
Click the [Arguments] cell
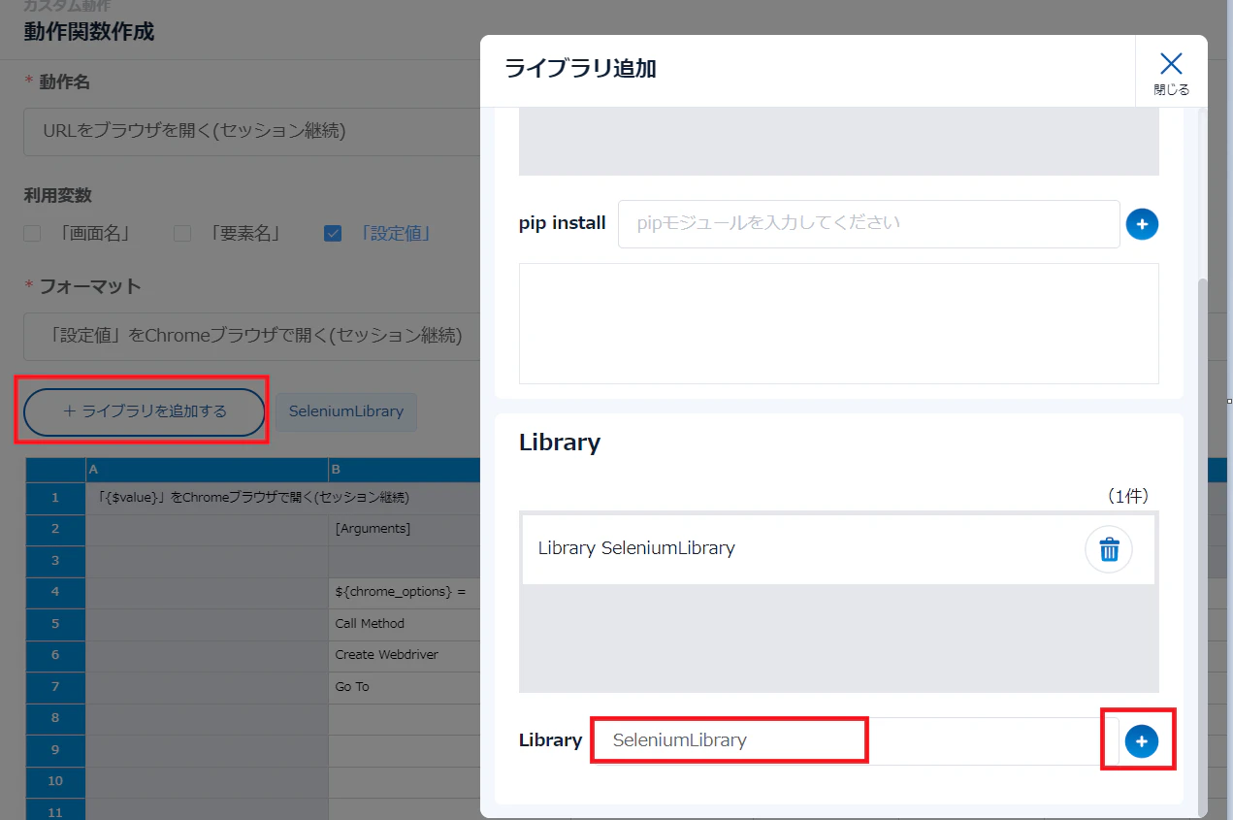pos(405,529)
